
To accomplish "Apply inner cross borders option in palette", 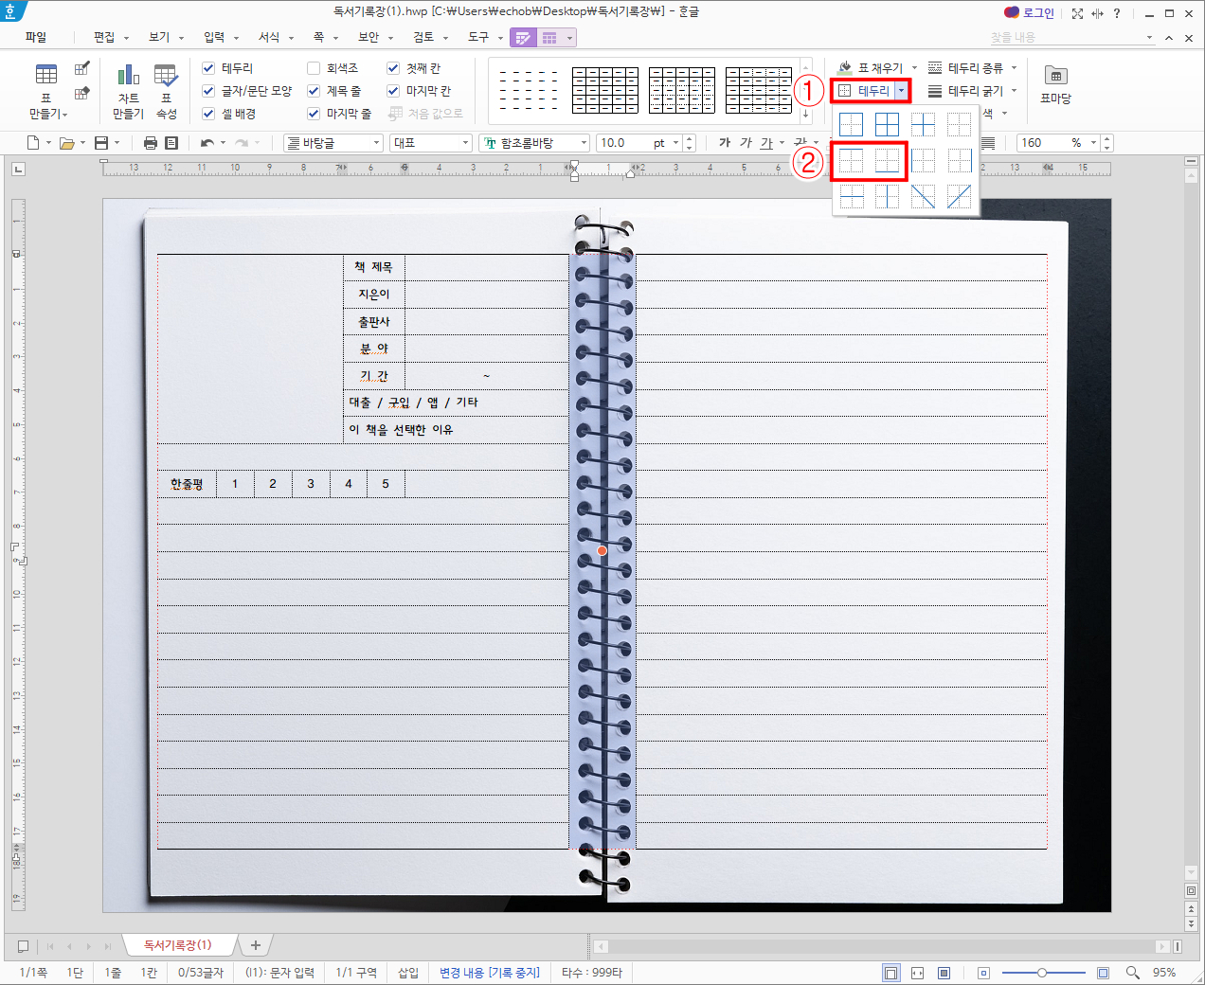I will click(x=923, y=125).
